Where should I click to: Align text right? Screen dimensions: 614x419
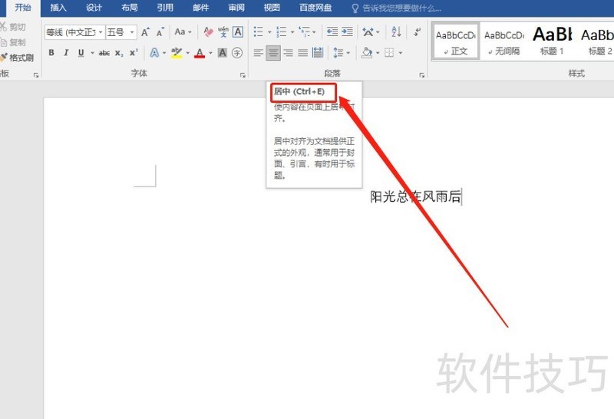(x=289, y=52)
